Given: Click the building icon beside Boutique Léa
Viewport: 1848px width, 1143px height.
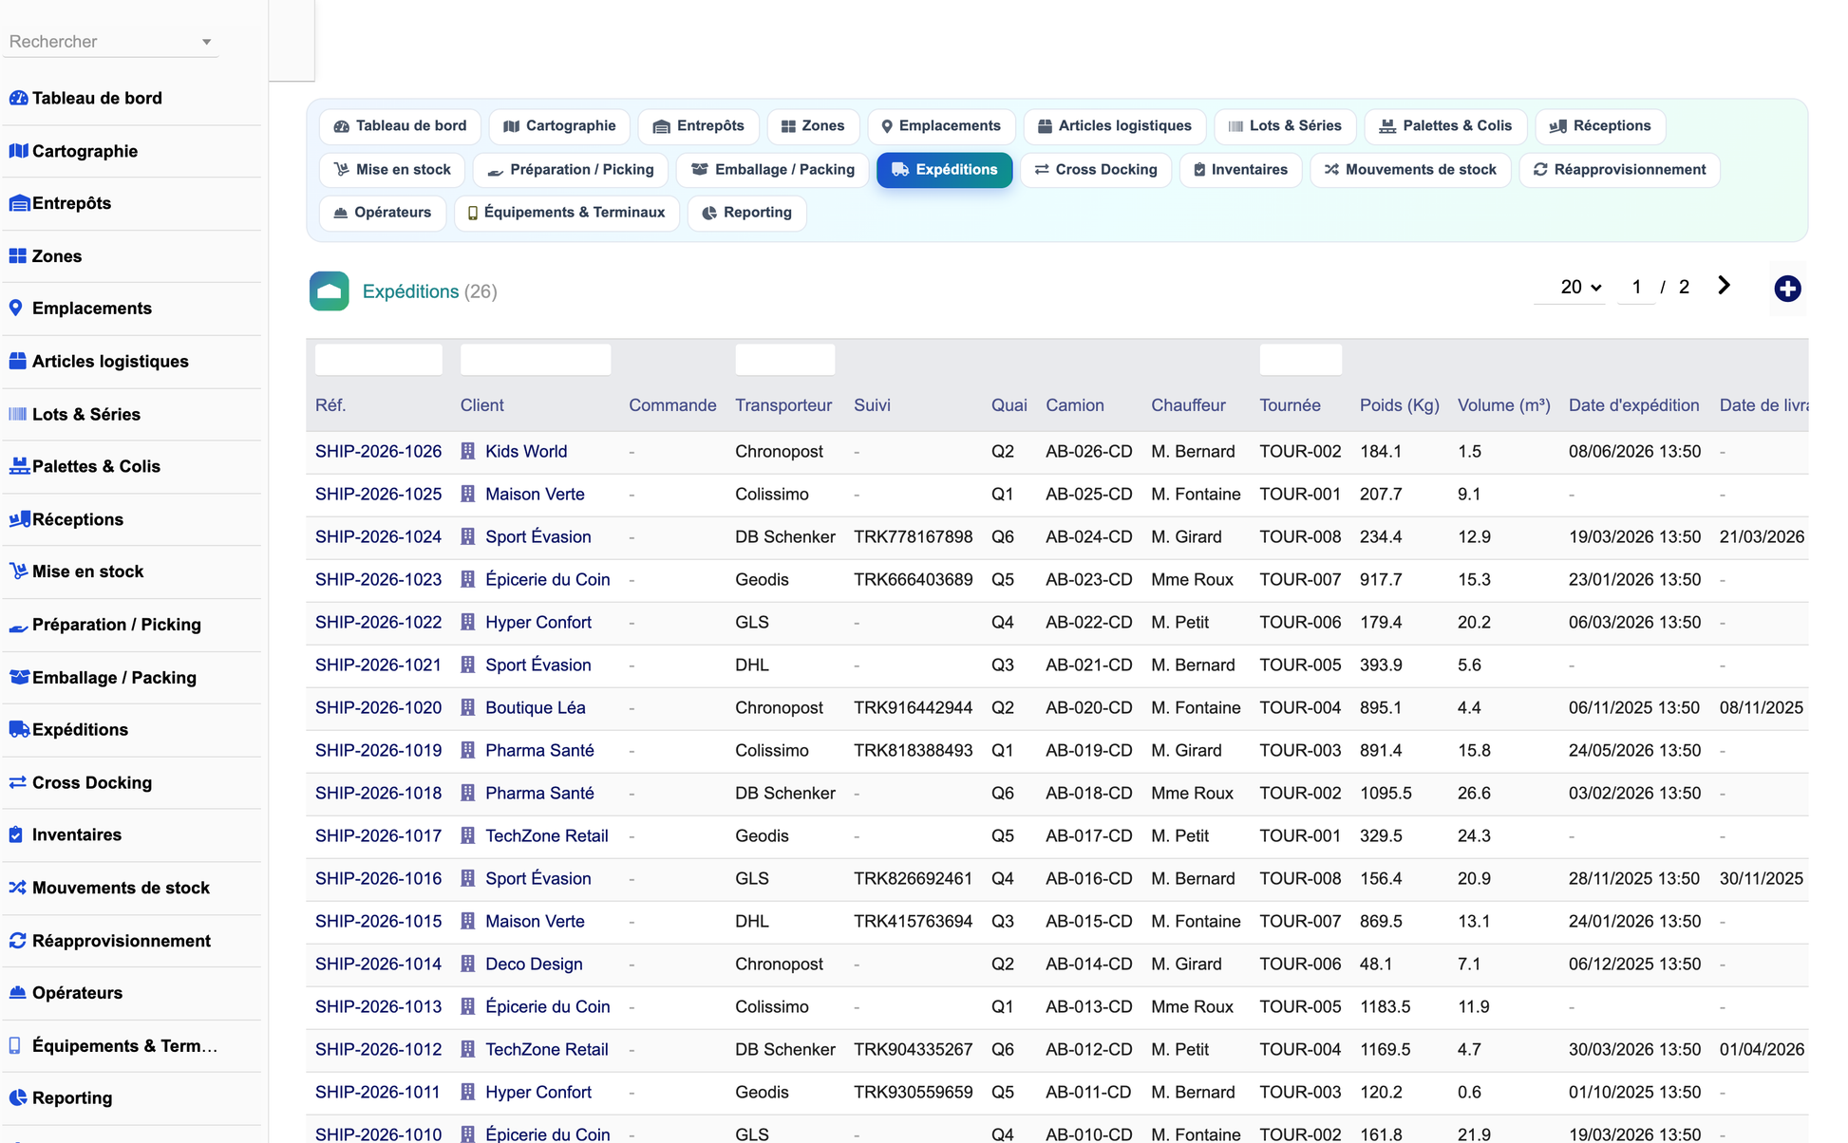Looking at the screenshot, I should pyautogui.click(x=468, y=707).
